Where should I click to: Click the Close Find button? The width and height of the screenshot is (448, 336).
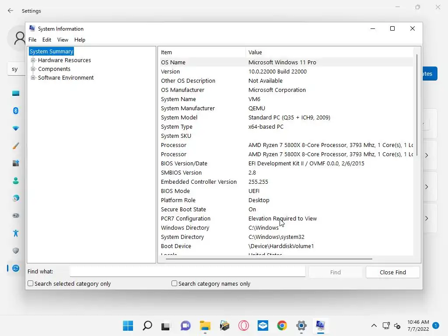click(392, 272)
